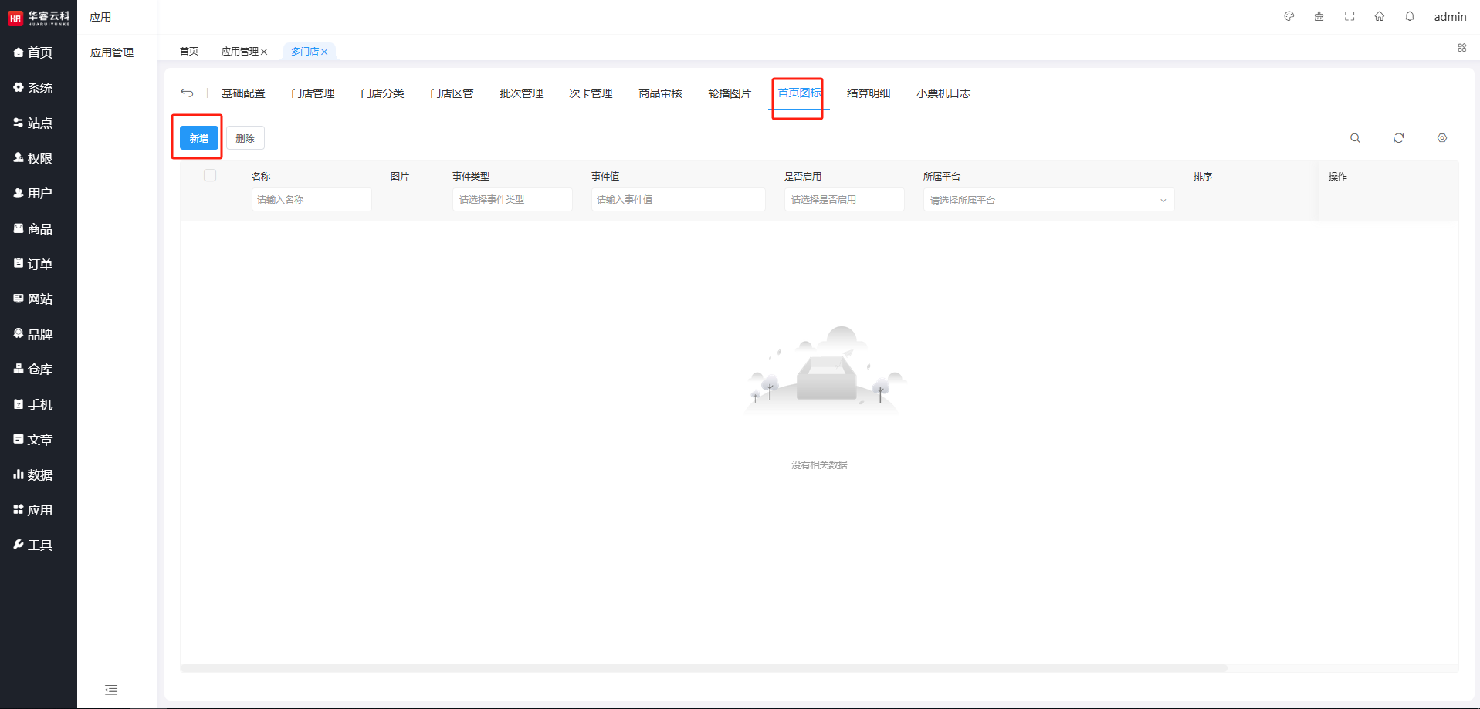Switch to the 轮播图片 tab
1480x709 pixels.
click(x=730, y=93)
